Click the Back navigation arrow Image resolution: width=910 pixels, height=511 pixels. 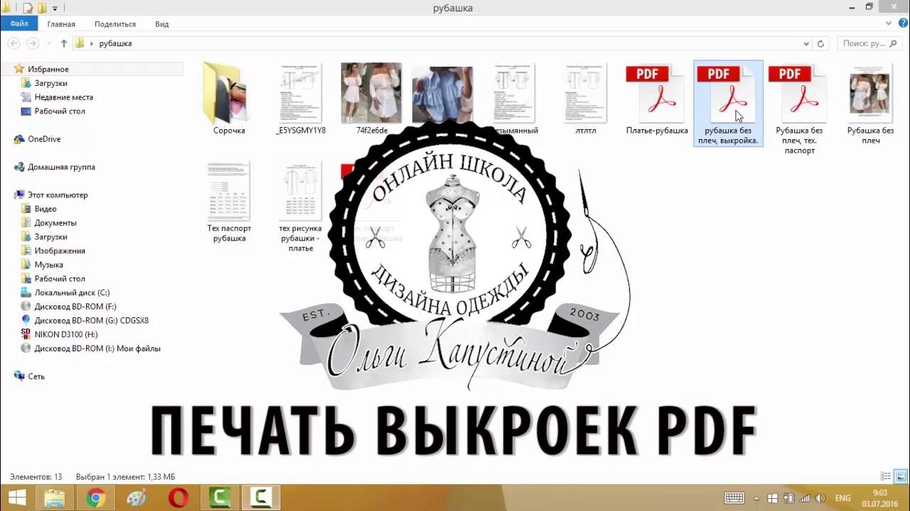coord(14,43)
